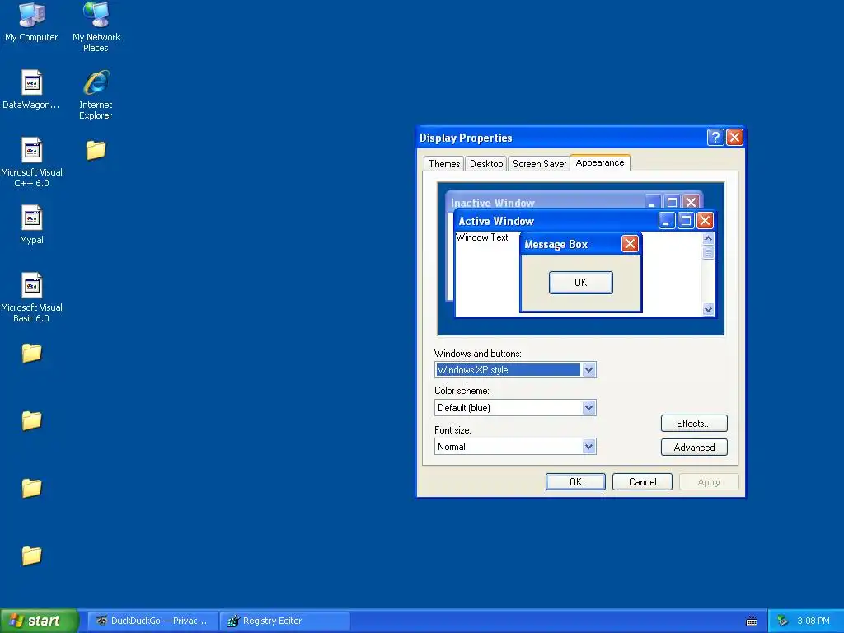Select the Internet Explorer desktop icon
The image size is (844, 633).
(x=96, y=95)
